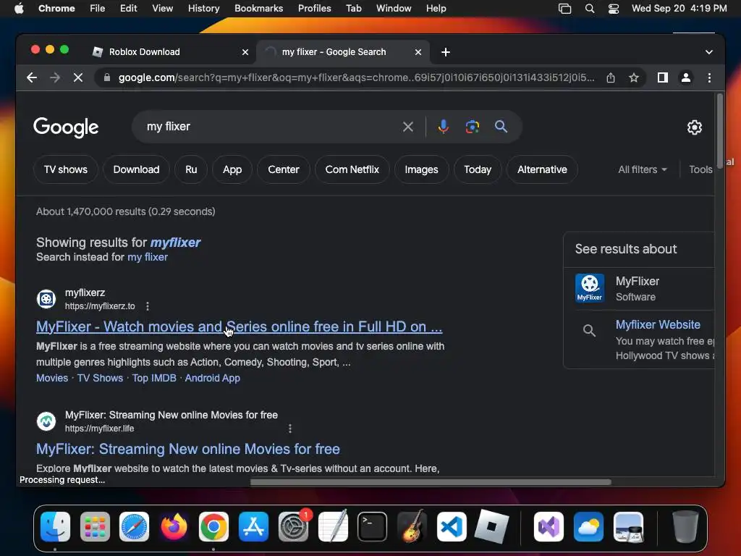Click the myflixer corrected spelling link
The width and height of the screenshot is (741, 556).
pos(175,243)
